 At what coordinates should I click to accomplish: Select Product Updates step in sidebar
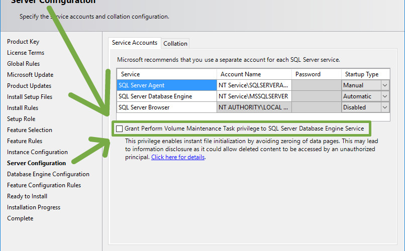tap(29, 86)
